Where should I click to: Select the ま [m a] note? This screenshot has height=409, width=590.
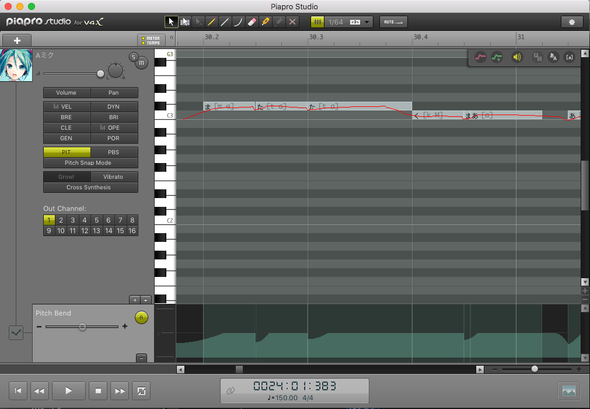229,106
